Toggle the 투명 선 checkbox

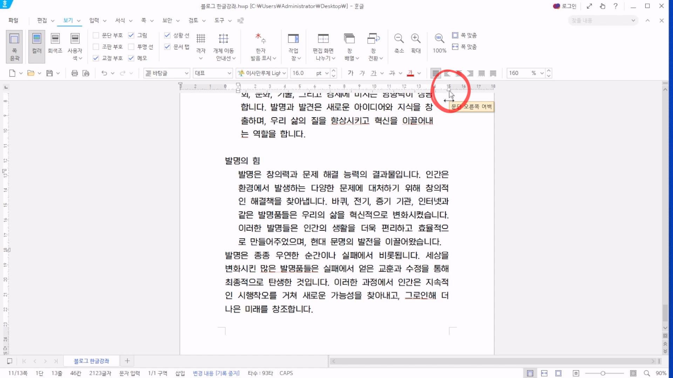pos(131,47)
